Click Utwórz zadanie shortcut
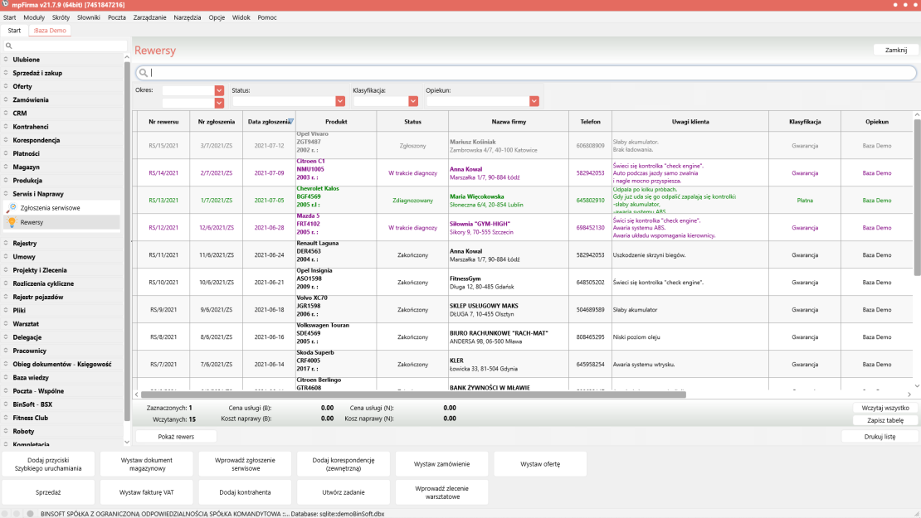The width and height of the screenshot is (921, 518). tap(344, 492)
